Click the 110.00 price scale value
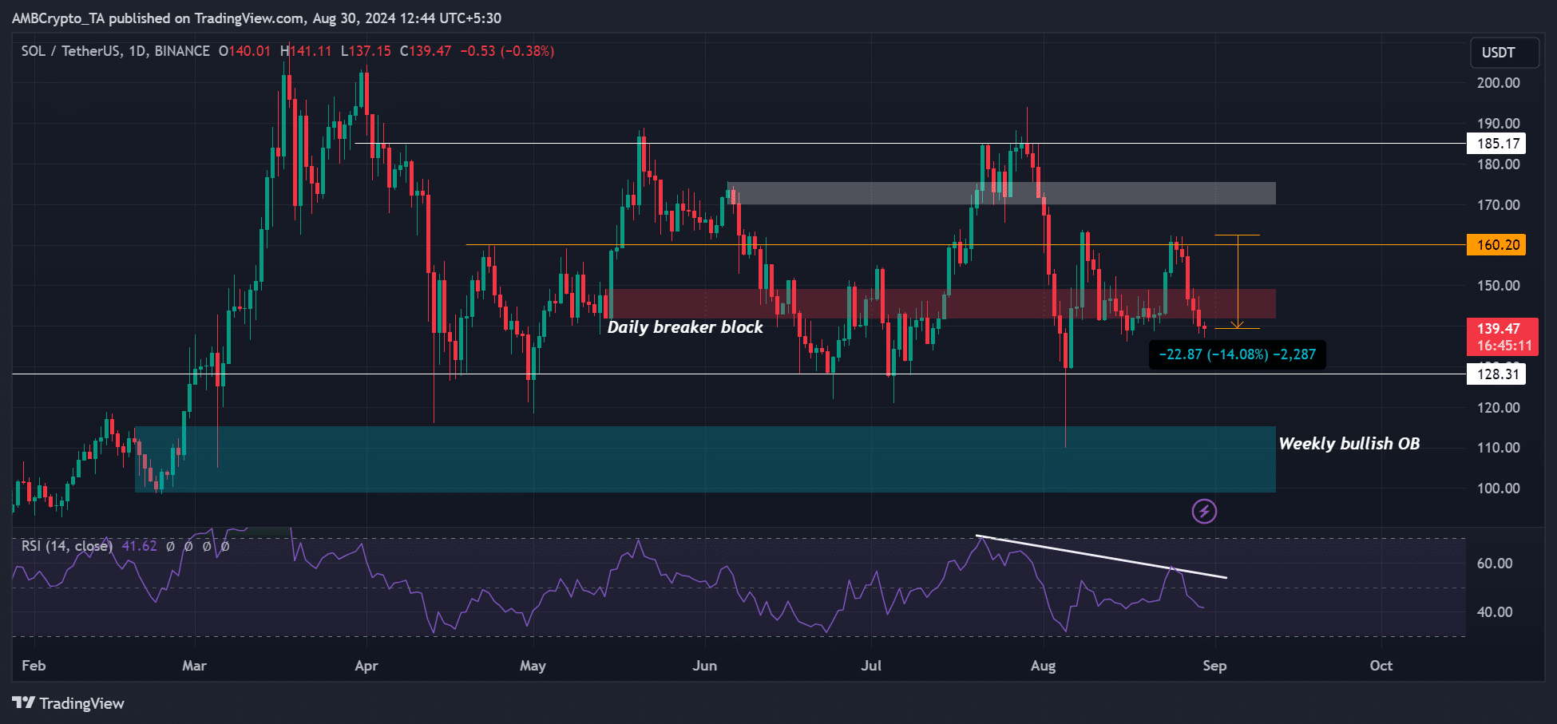Image resolution: width=1557 pixels, height=724 pixels. coord(1499,448)
